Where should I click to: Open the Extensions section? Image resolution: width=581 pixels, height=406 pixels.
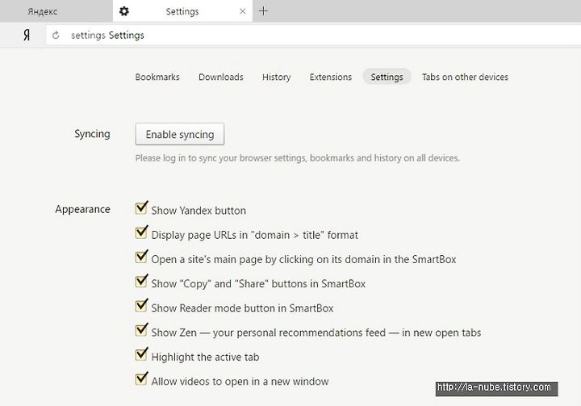(331, 77)
